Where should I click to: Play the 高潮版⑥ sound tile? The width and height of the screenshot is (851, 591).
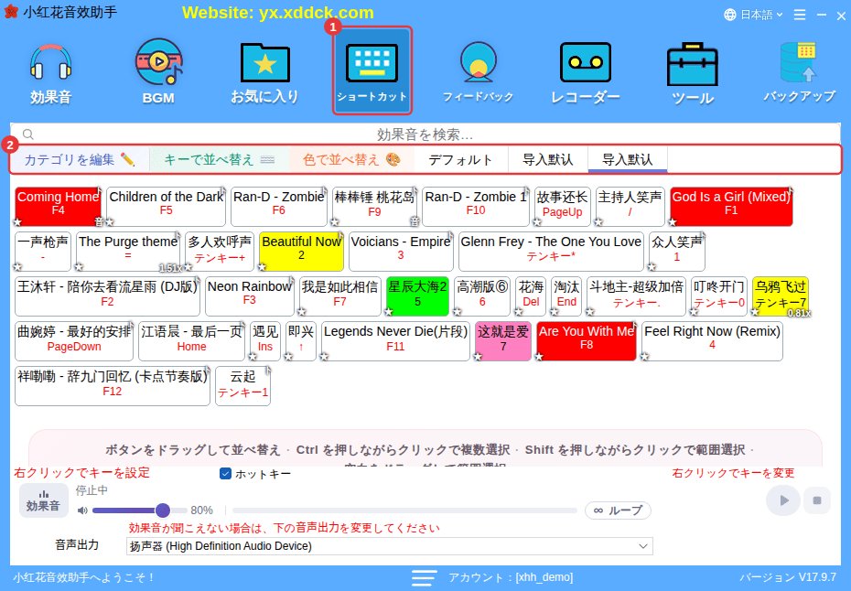click(x=482, y=296)
